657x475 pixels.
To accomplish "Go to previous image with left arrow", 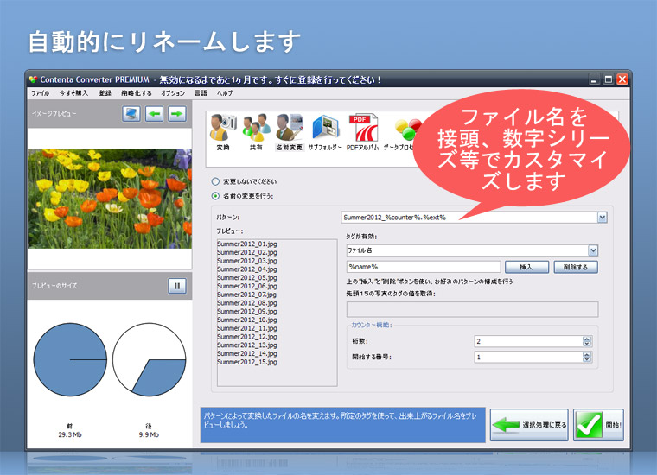I will [154, 114].
